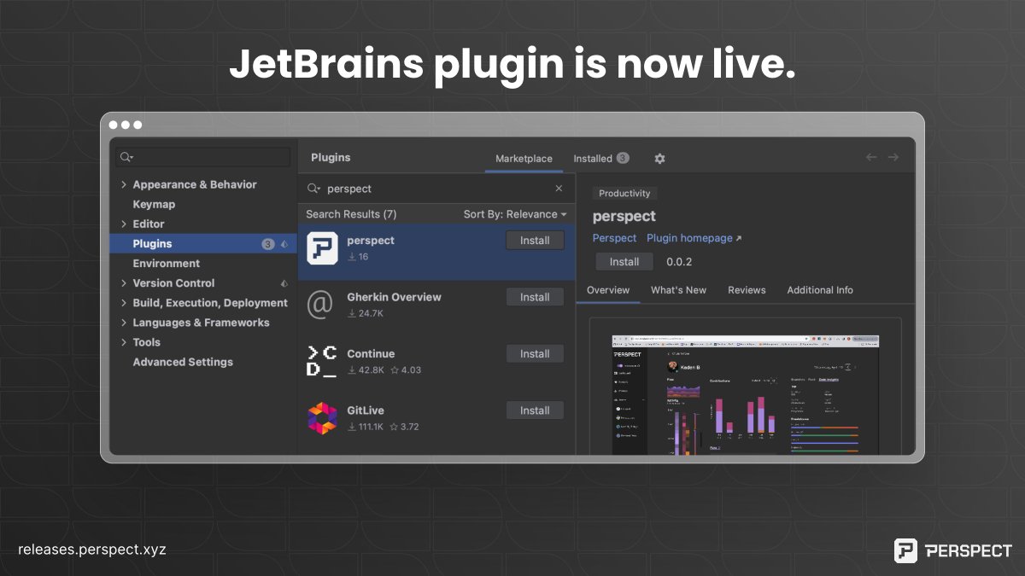Click the updates badge on Plugins row
This screenshot has width=1025, height=576.
point(268,244)
